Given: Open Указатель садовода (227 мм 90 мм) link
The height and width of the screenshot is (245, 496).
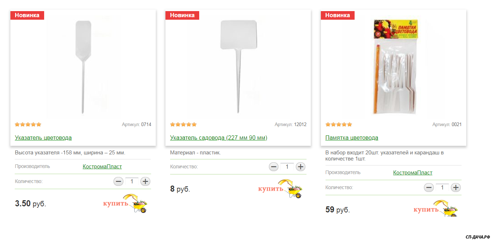Looking at the screenshot, I should [219, 138].
